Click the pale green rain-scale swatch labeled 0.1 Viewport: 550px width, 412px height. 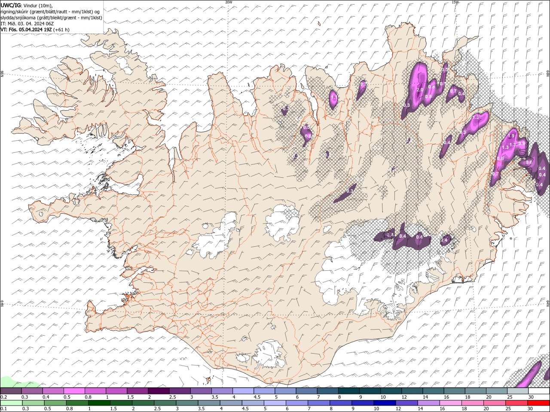click(x=11, y=403)
